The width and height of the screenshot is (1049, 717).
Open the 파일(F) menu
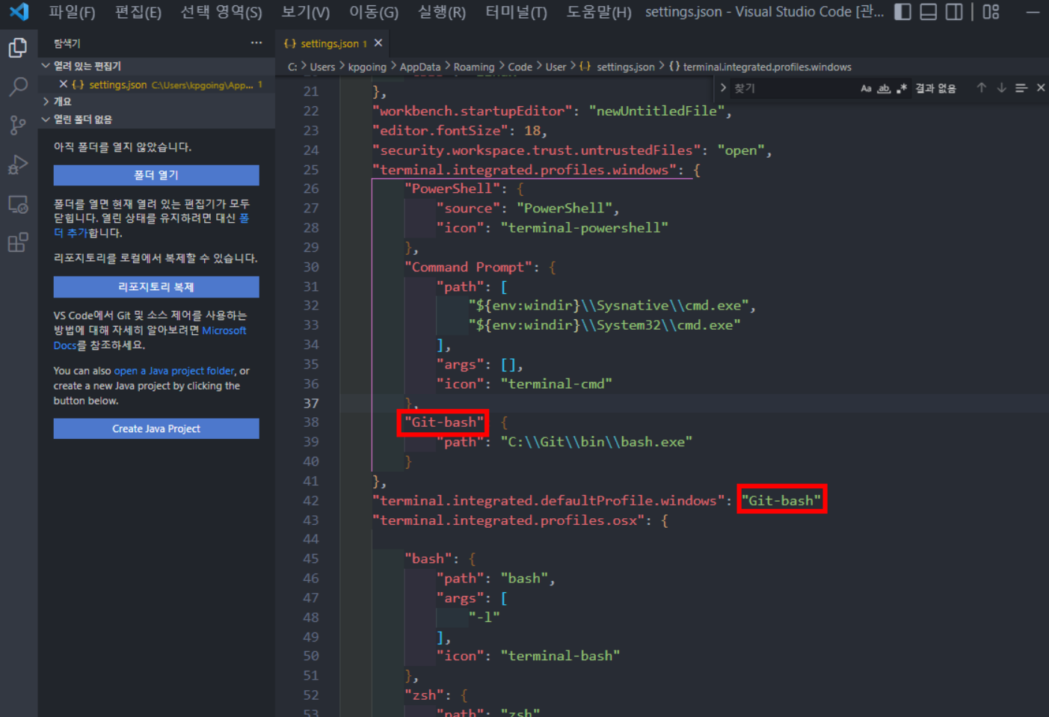pos(72,12)
